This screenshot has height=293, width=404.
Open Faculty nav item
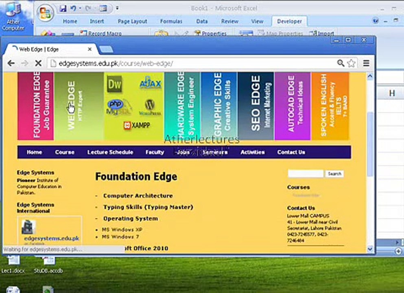(155, 152)
